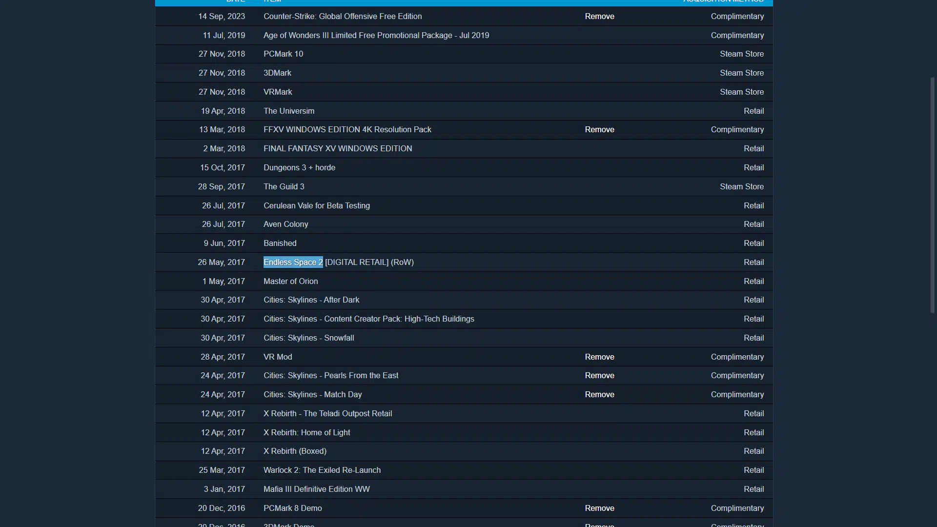Click the '13 Mar, 2018' date cell
The width and height of the screenshot is (937, 527).
222,129
